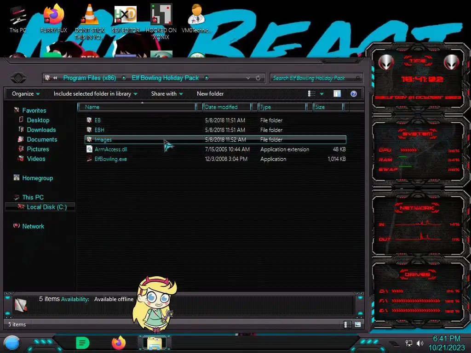Click the search magnifier icon
471x353 pixels.
(357, 78)
